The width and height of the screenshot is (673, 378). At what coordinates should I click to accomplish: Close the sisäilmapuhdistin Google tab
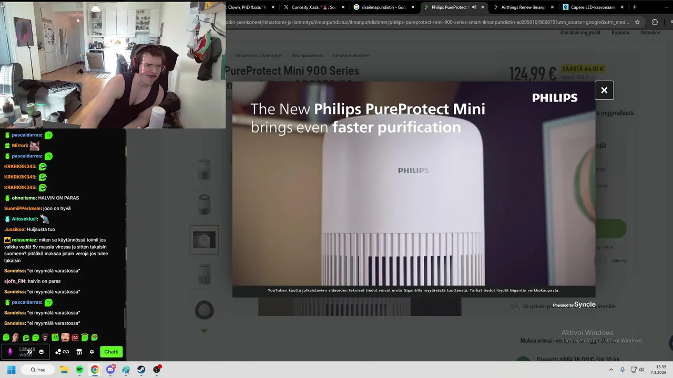pyautogui.click(x=413, y=7)
